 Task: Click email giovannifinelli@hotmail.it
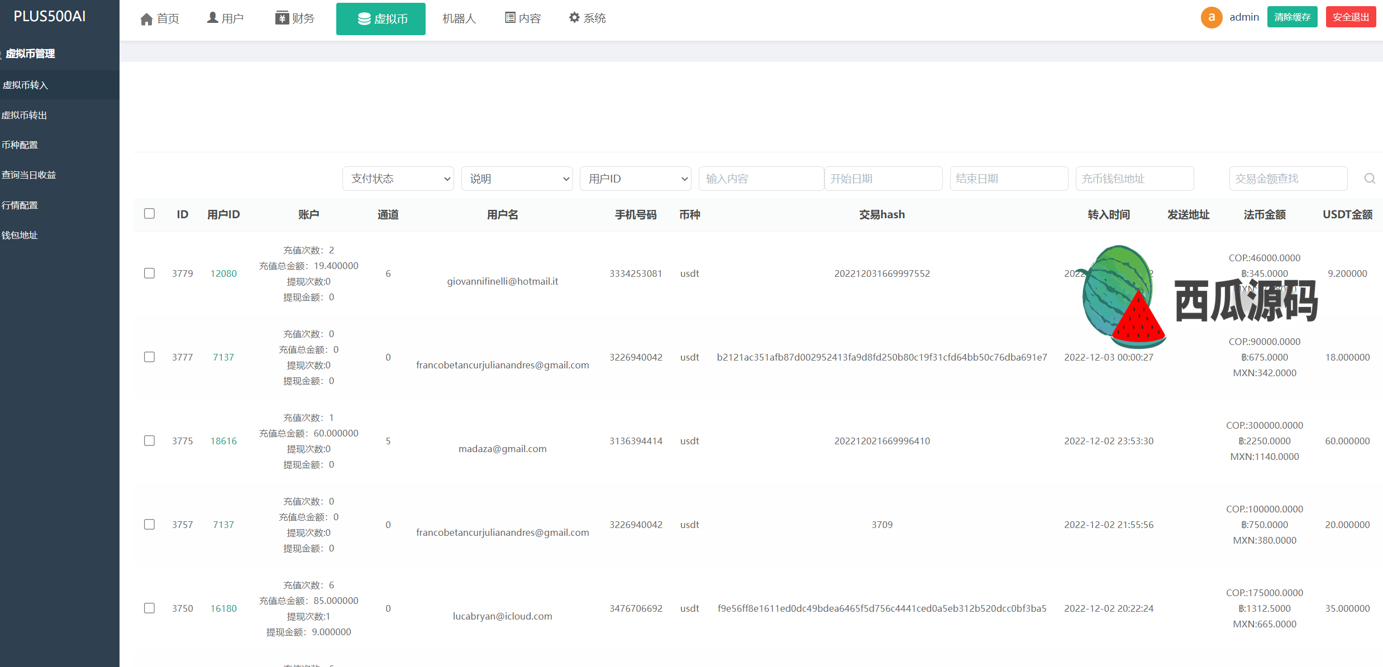click(x=503, y=281)
